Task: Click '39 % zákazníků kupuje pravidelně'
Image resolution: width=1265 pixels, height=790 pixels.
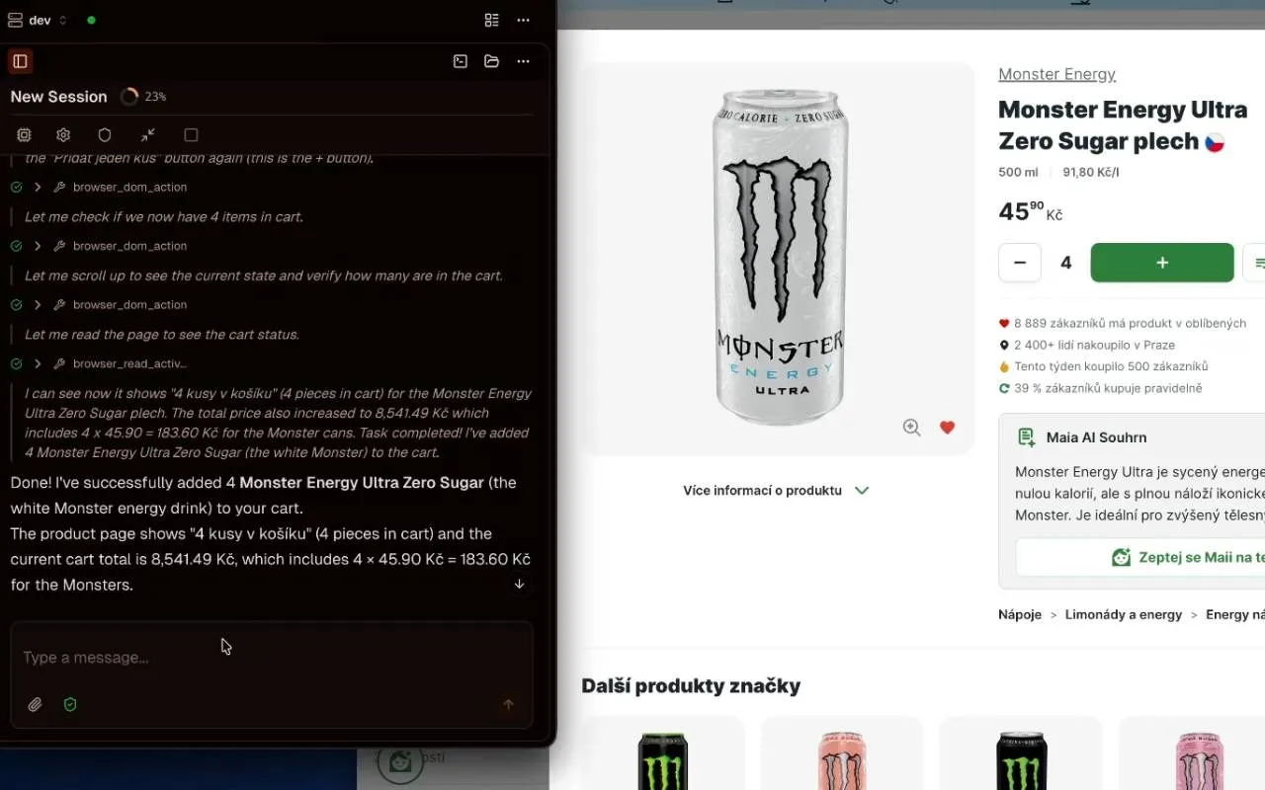Action: [x=1108, y=388]
